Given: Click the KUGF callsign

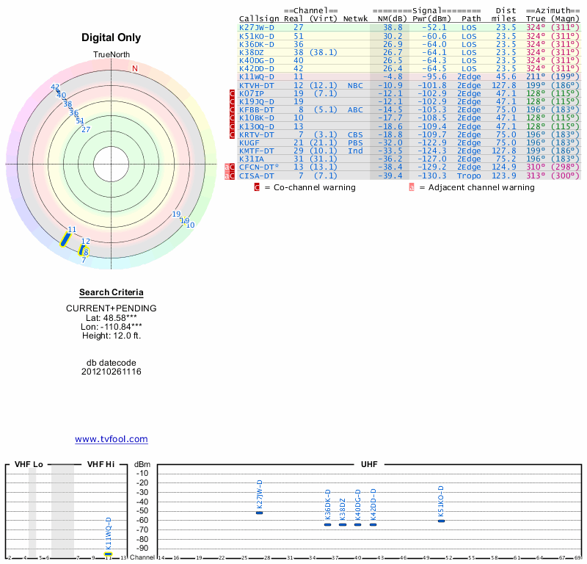Looking at the screenshot, I should [249, 142].
